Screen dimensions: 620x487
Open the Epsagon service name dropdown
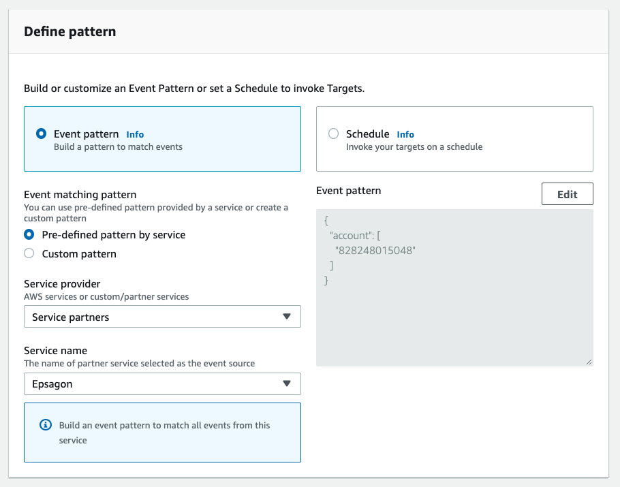tap(162, 383)
